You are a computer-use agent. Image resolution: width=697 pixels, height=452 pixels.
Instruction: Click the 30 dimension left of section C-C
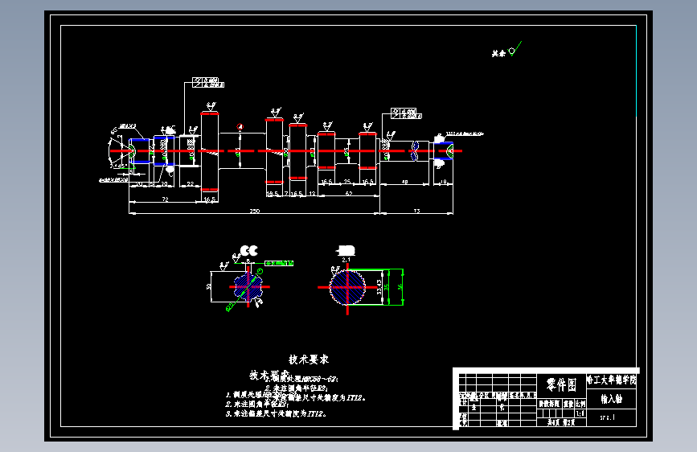point(209,287)
